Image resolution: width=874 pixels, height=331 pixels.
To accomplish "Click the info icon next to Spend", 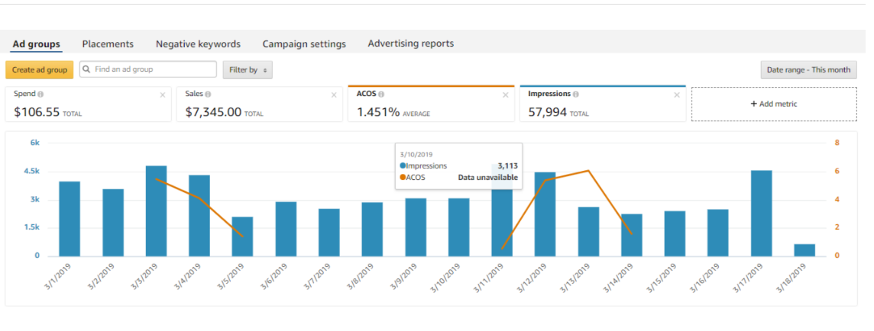I will (x=40, y=95).
